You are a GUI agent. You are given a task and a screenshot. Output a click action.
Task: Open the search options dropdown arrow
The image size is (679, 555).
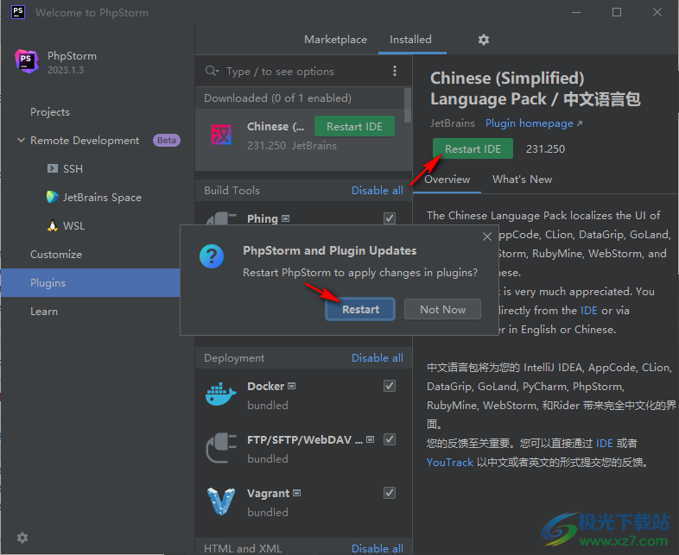[x=218, y=71]
